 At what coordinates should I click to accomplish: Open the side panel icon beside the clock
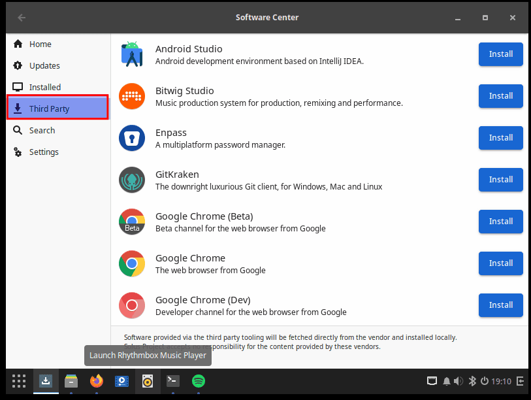pyautogui.click(x=521, y=381)
